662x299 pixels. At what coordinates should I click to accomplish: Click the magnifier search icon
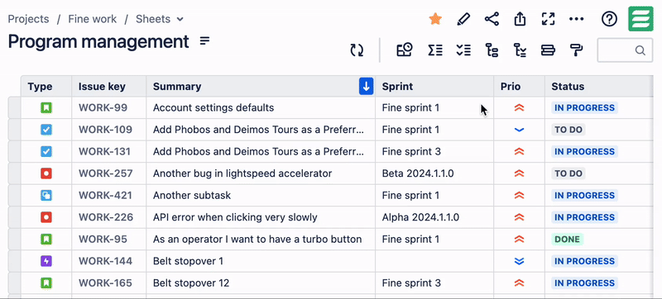click(640, 50)
